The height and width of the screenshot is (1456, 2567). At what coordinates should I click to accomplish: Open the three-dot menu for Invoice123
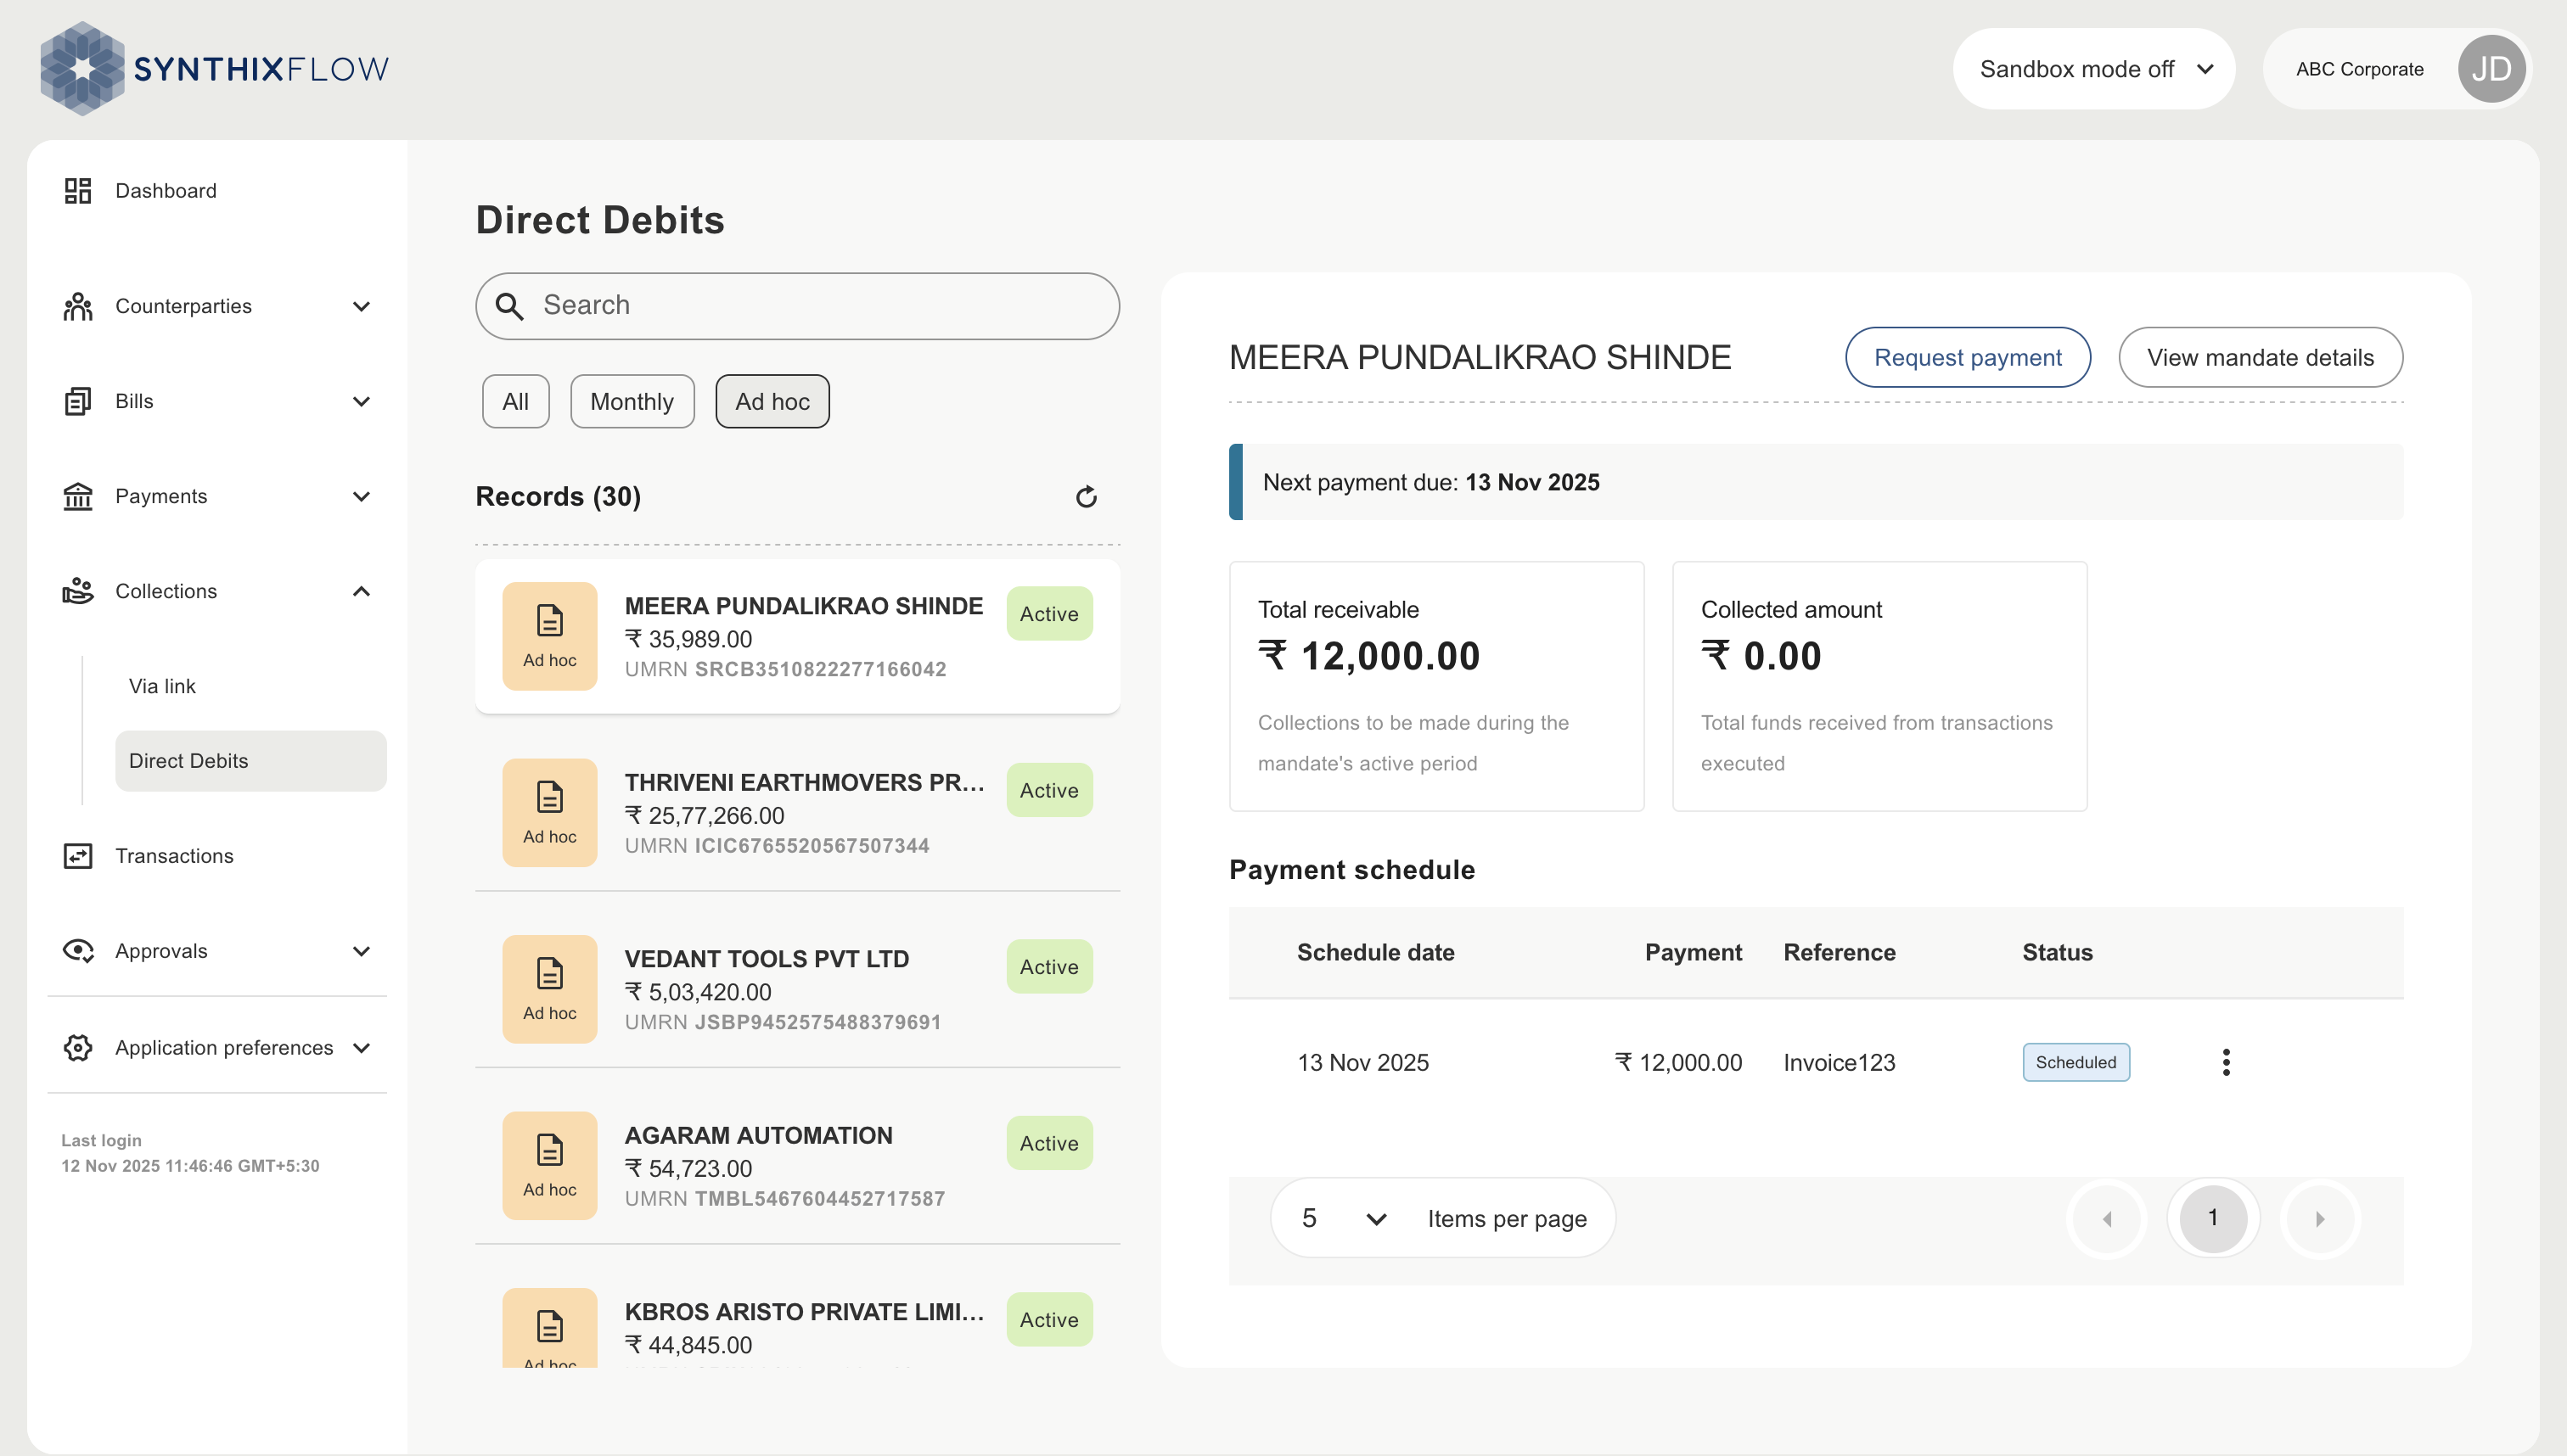2226,1062
